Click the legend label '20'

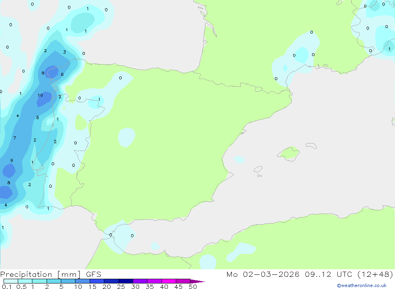click(107, 287)
